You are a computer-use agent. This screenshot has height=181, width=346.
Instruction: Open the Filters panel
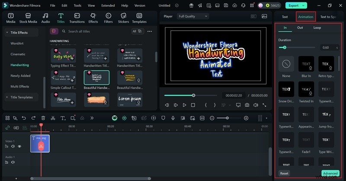(108, 18)
